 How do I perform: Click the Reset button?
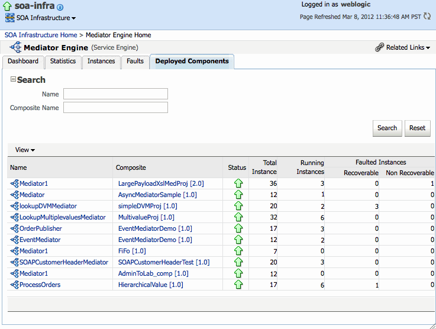click(x=418, y=128)
